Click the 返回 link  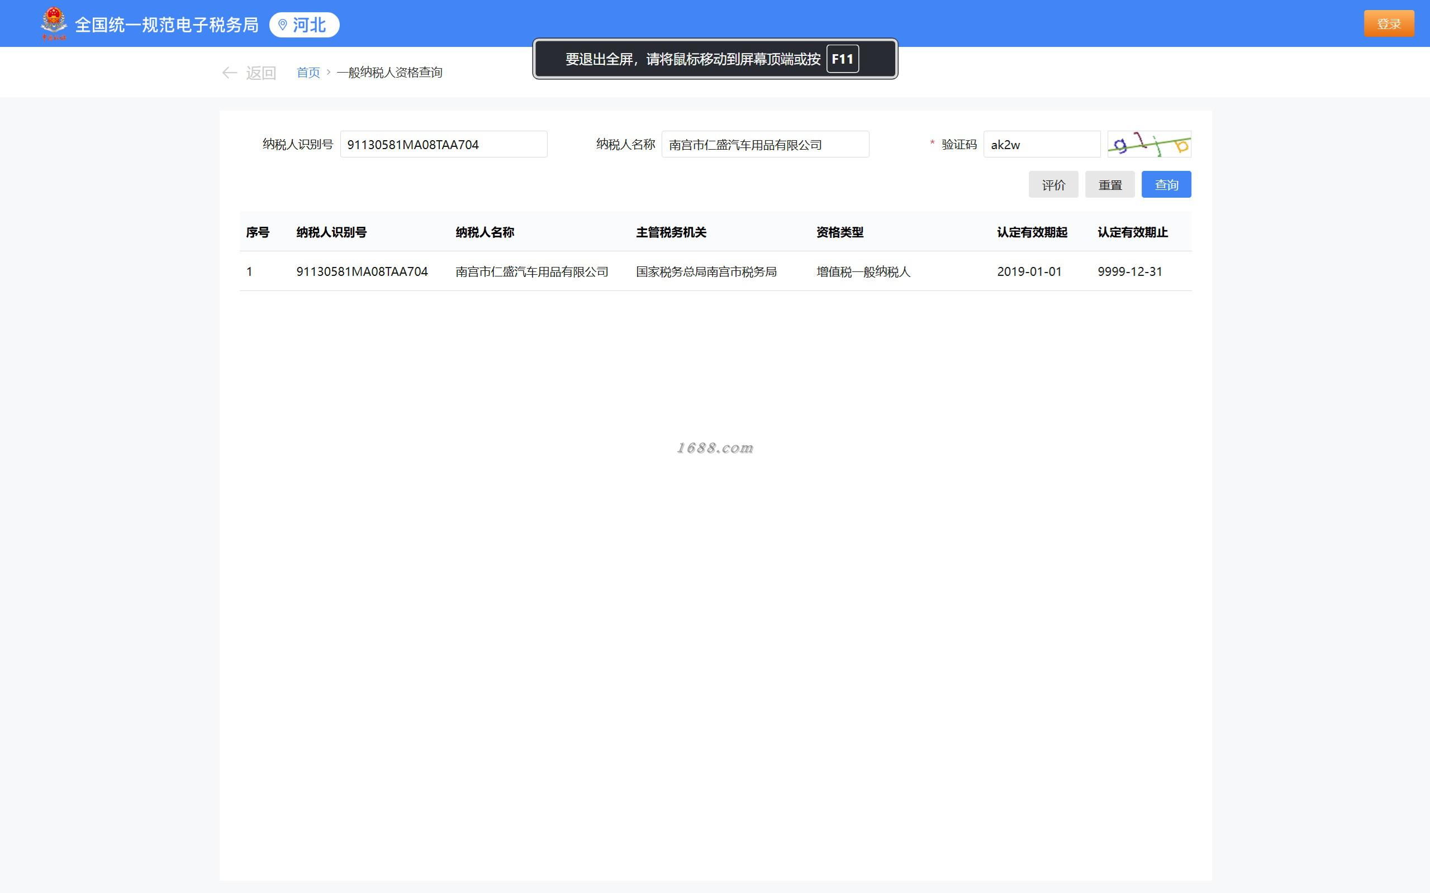(x=260, y=73)
